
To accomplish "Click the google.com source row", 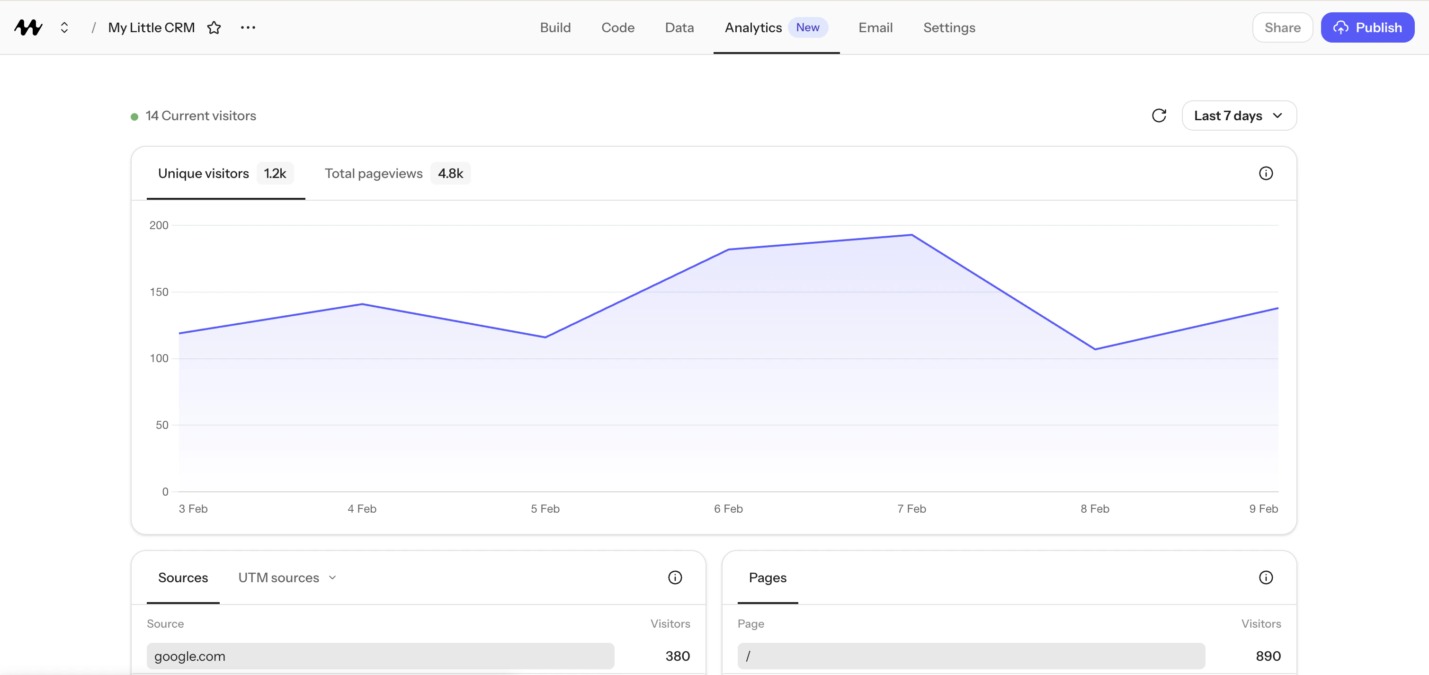I will (418, 656).
